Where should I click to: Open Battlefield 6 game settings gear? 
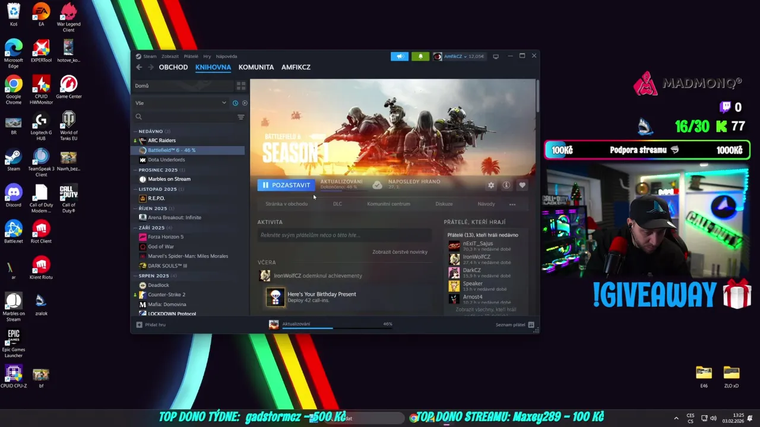pyautogui.click(x=491, y=185)
